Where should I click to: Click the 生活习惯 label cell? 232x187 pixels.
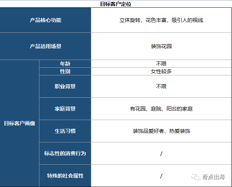(x=65, y=131)
